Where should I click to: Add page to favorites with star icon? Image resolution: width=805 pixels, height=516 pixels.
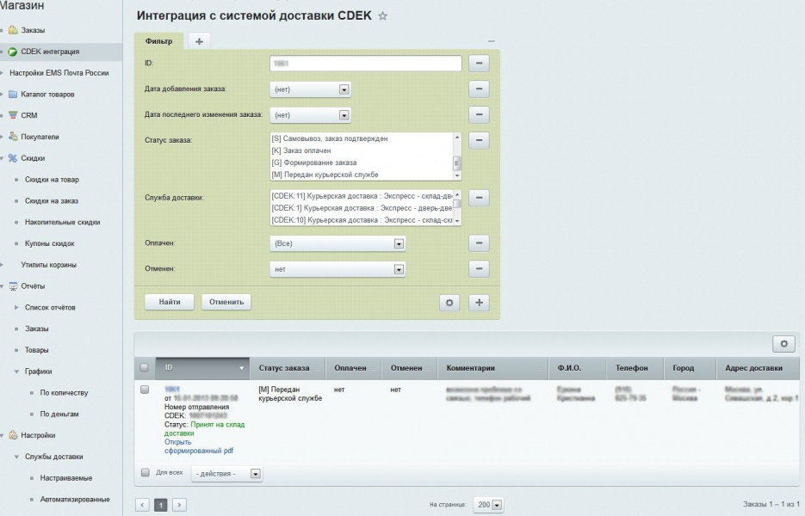tap(382, 15)
